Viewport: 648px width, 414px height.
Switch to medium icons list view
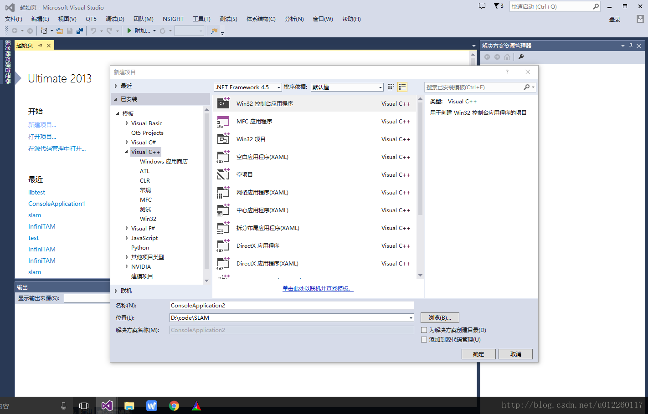click(x=402, y=87)
